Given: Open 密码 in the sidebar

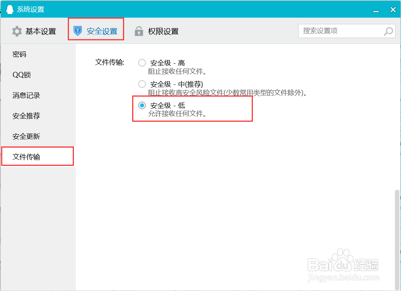Looking at the screenshot, I should click(38, 54).
